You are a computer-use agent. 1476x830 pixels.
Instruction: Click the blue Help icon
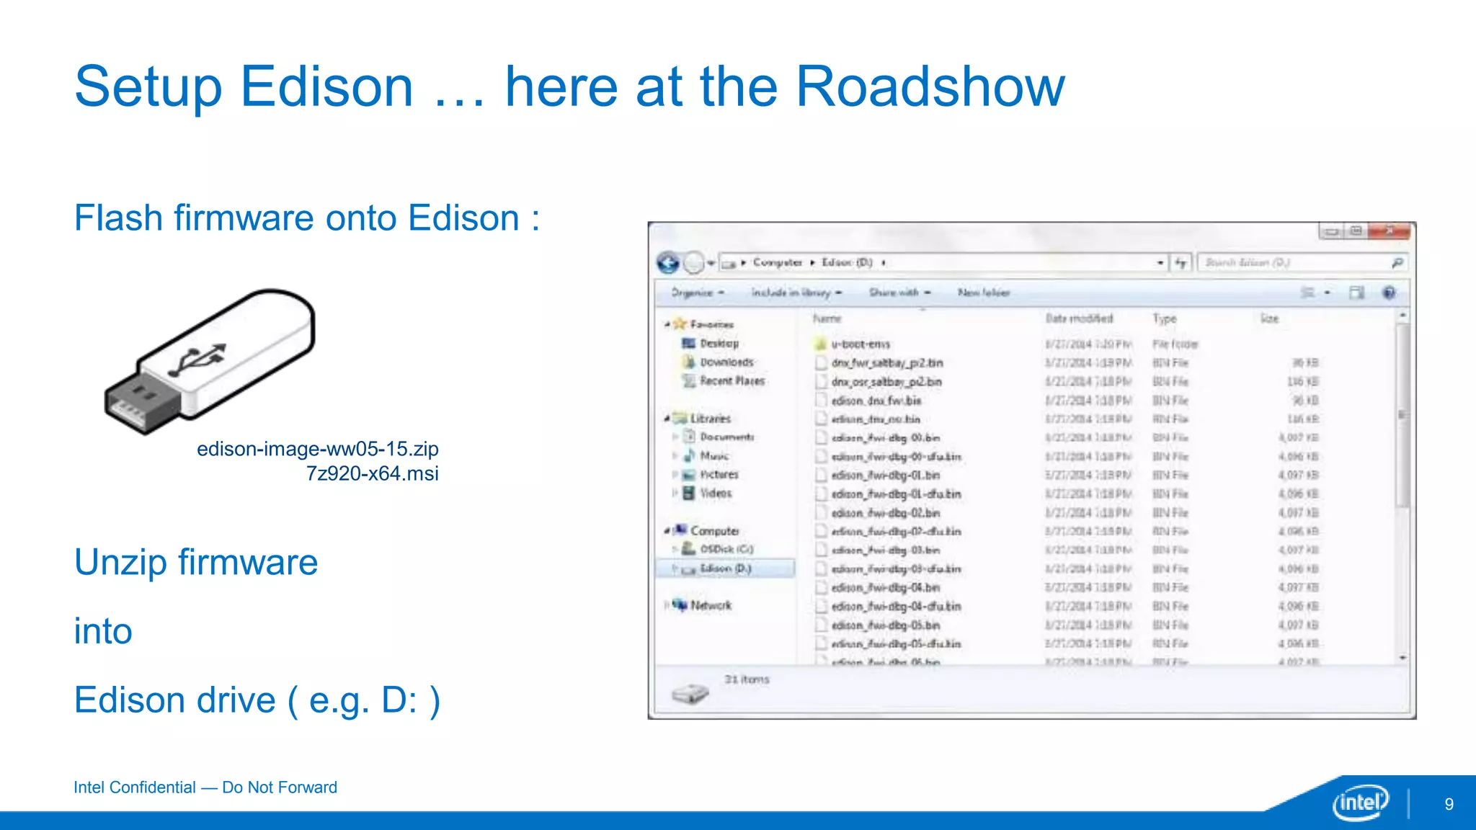click(1389, 293)
